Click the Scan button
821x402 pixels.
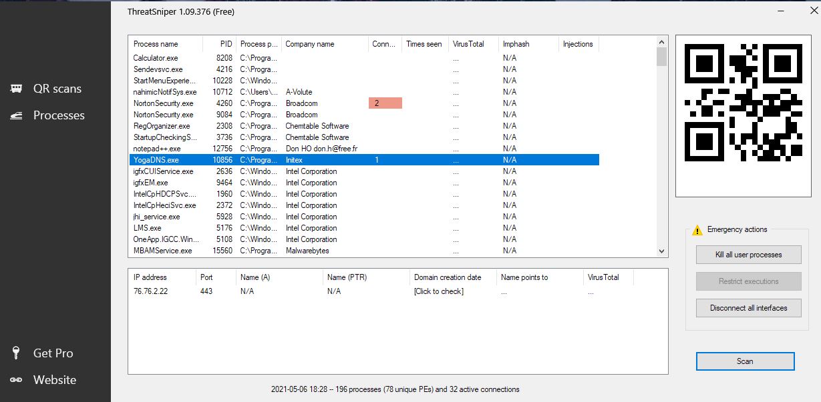click(745, 361)
